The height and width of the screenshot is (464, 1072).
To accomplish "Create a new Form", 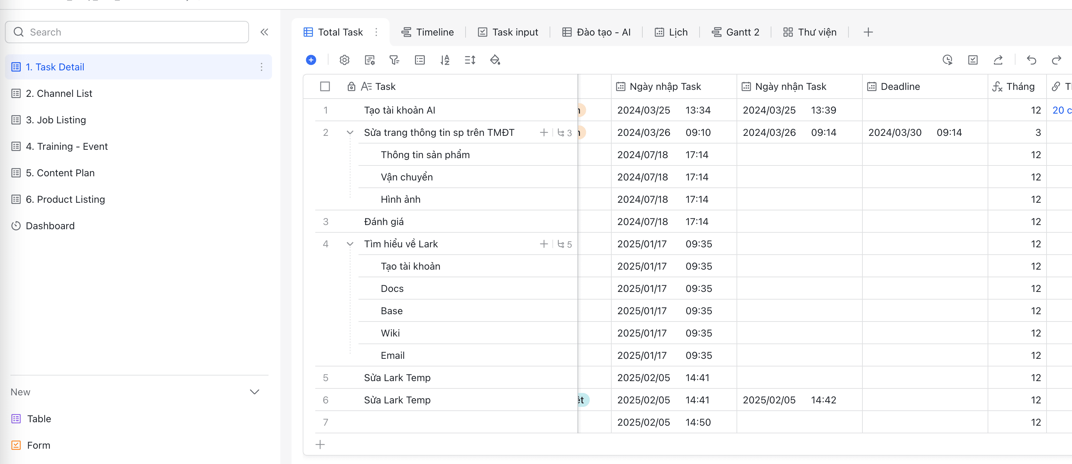I will 38,445.
